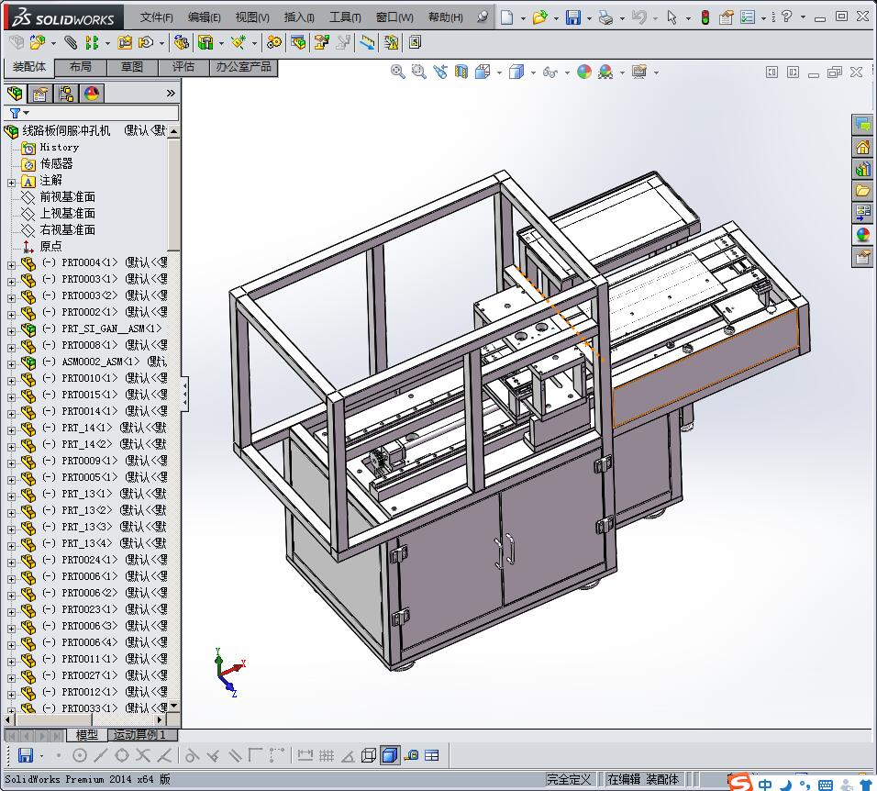Switch to the 布局 command tab
The image size is (877, 791).
coord(81,67)
